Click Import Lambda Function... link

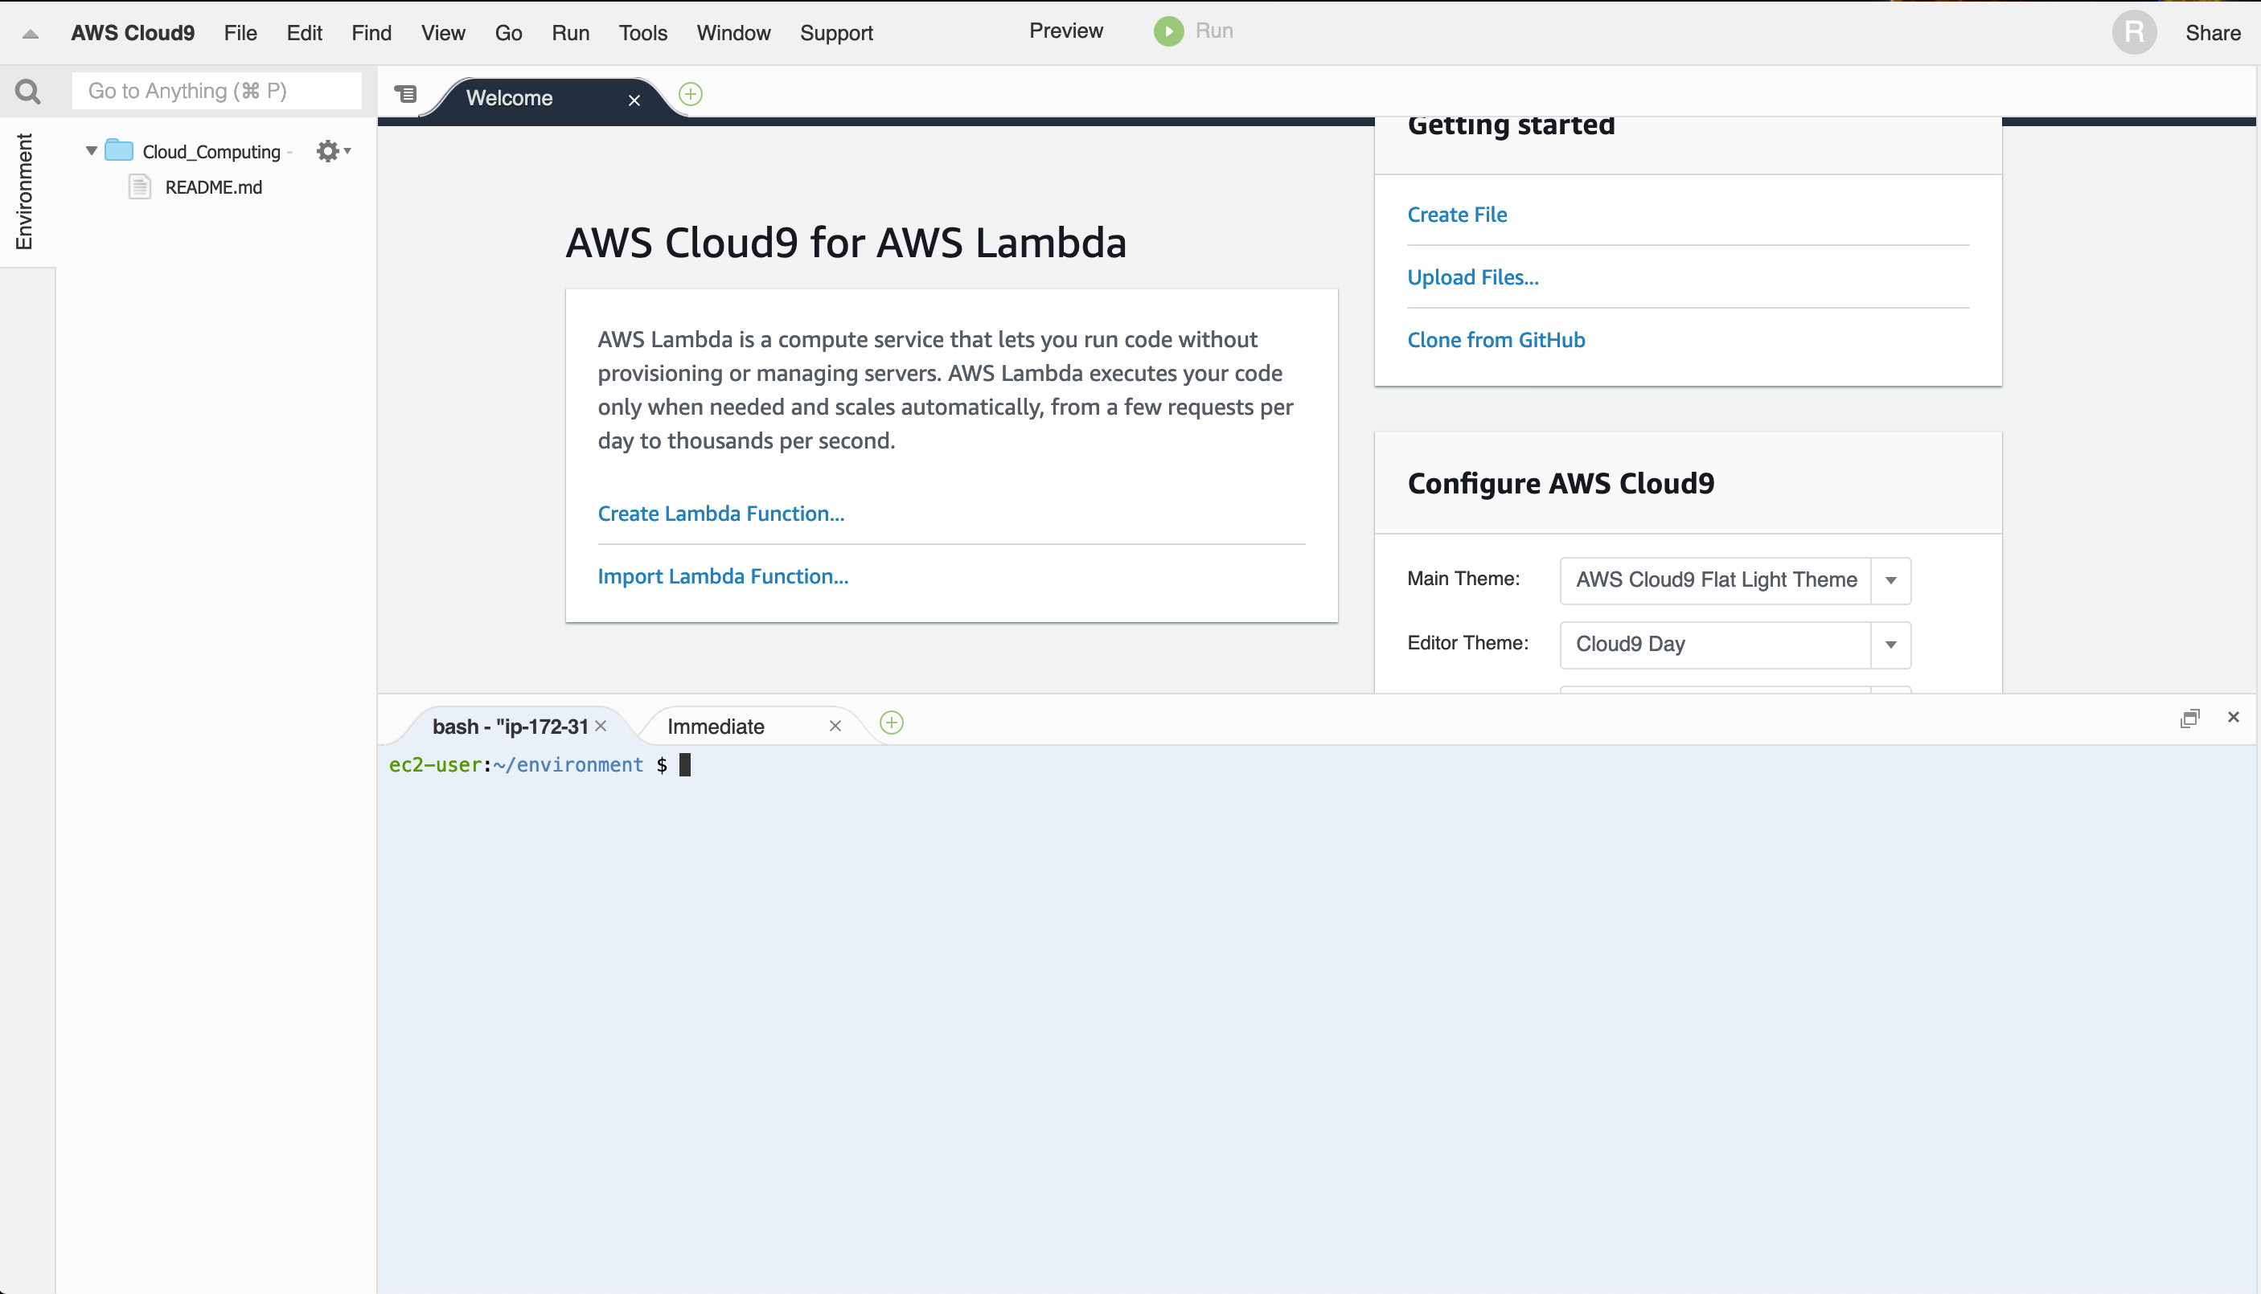pos(723,576)
